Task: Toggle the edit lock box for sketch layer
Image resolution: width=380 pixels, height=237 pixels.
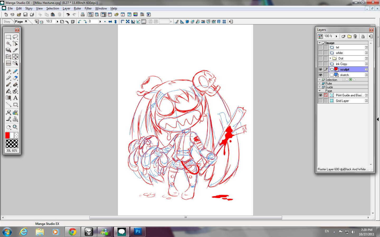Action: [326, 75]
